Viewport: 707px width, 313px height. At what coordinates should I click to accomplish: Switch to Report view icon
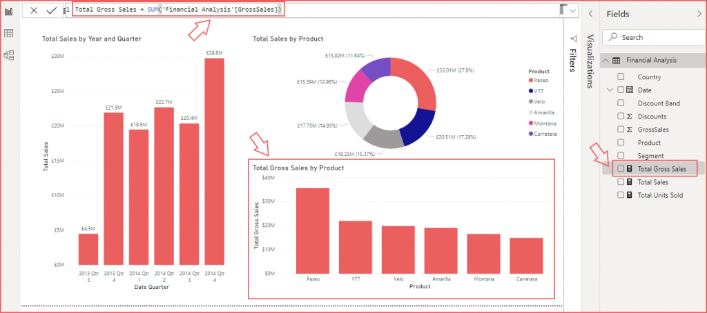[8, 11]
